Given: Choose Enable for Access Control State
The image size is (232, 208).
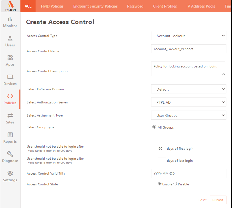Looking at the screenshot, I should [160, 184].
